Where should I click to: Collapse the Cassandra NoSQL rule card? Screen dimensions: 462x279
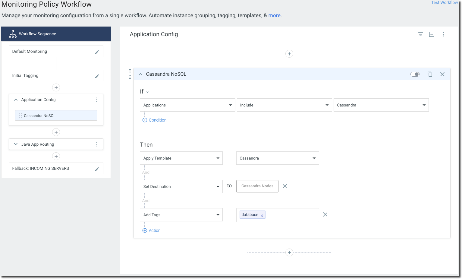(x=140, y=74)
